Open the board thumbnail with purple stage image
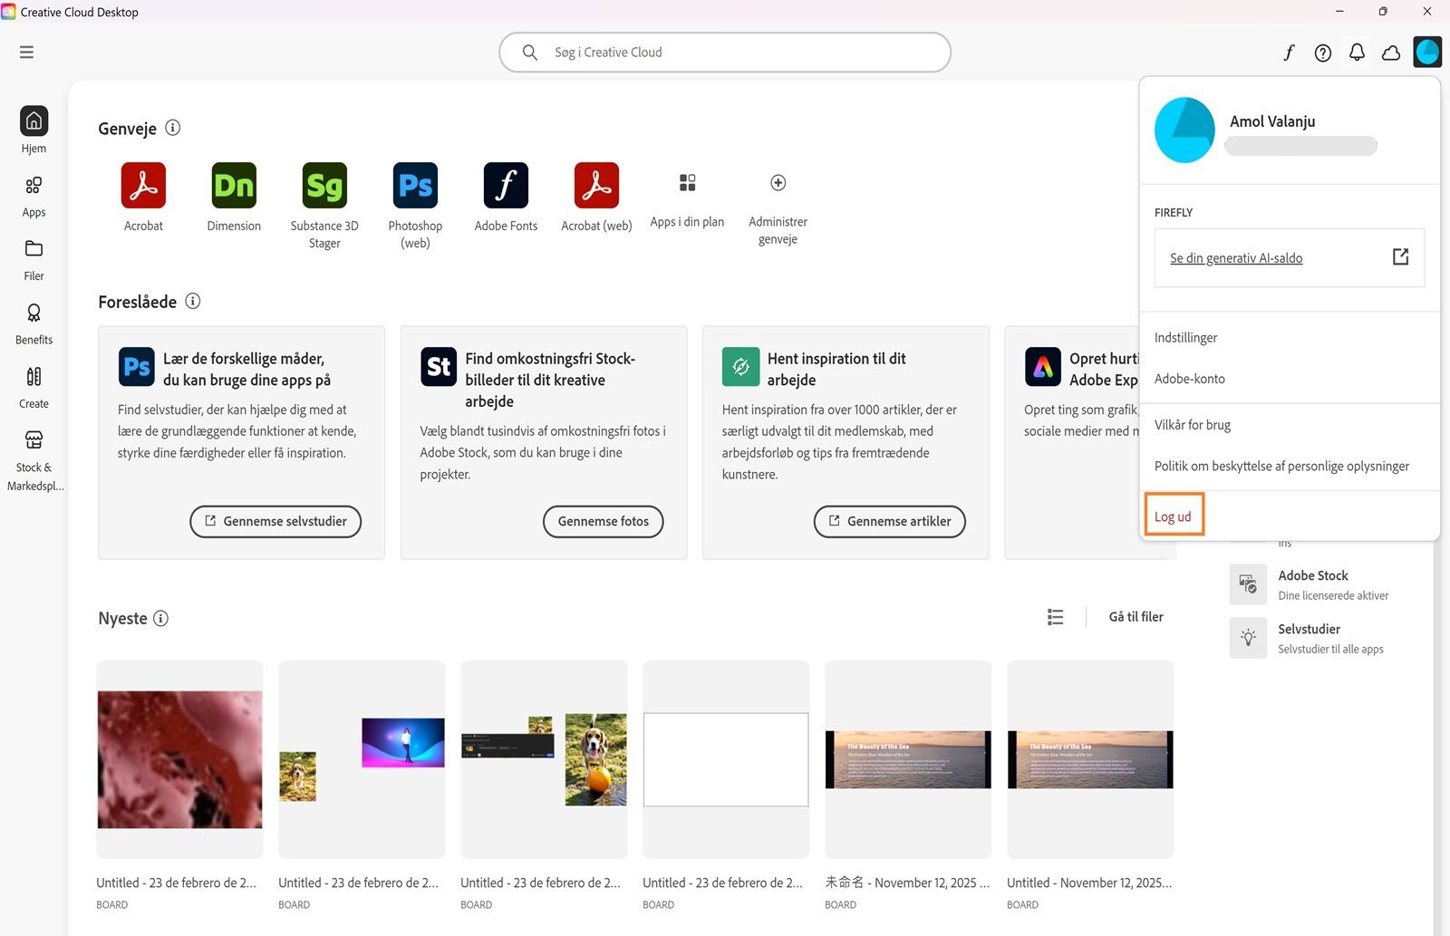 coord(362,759)
